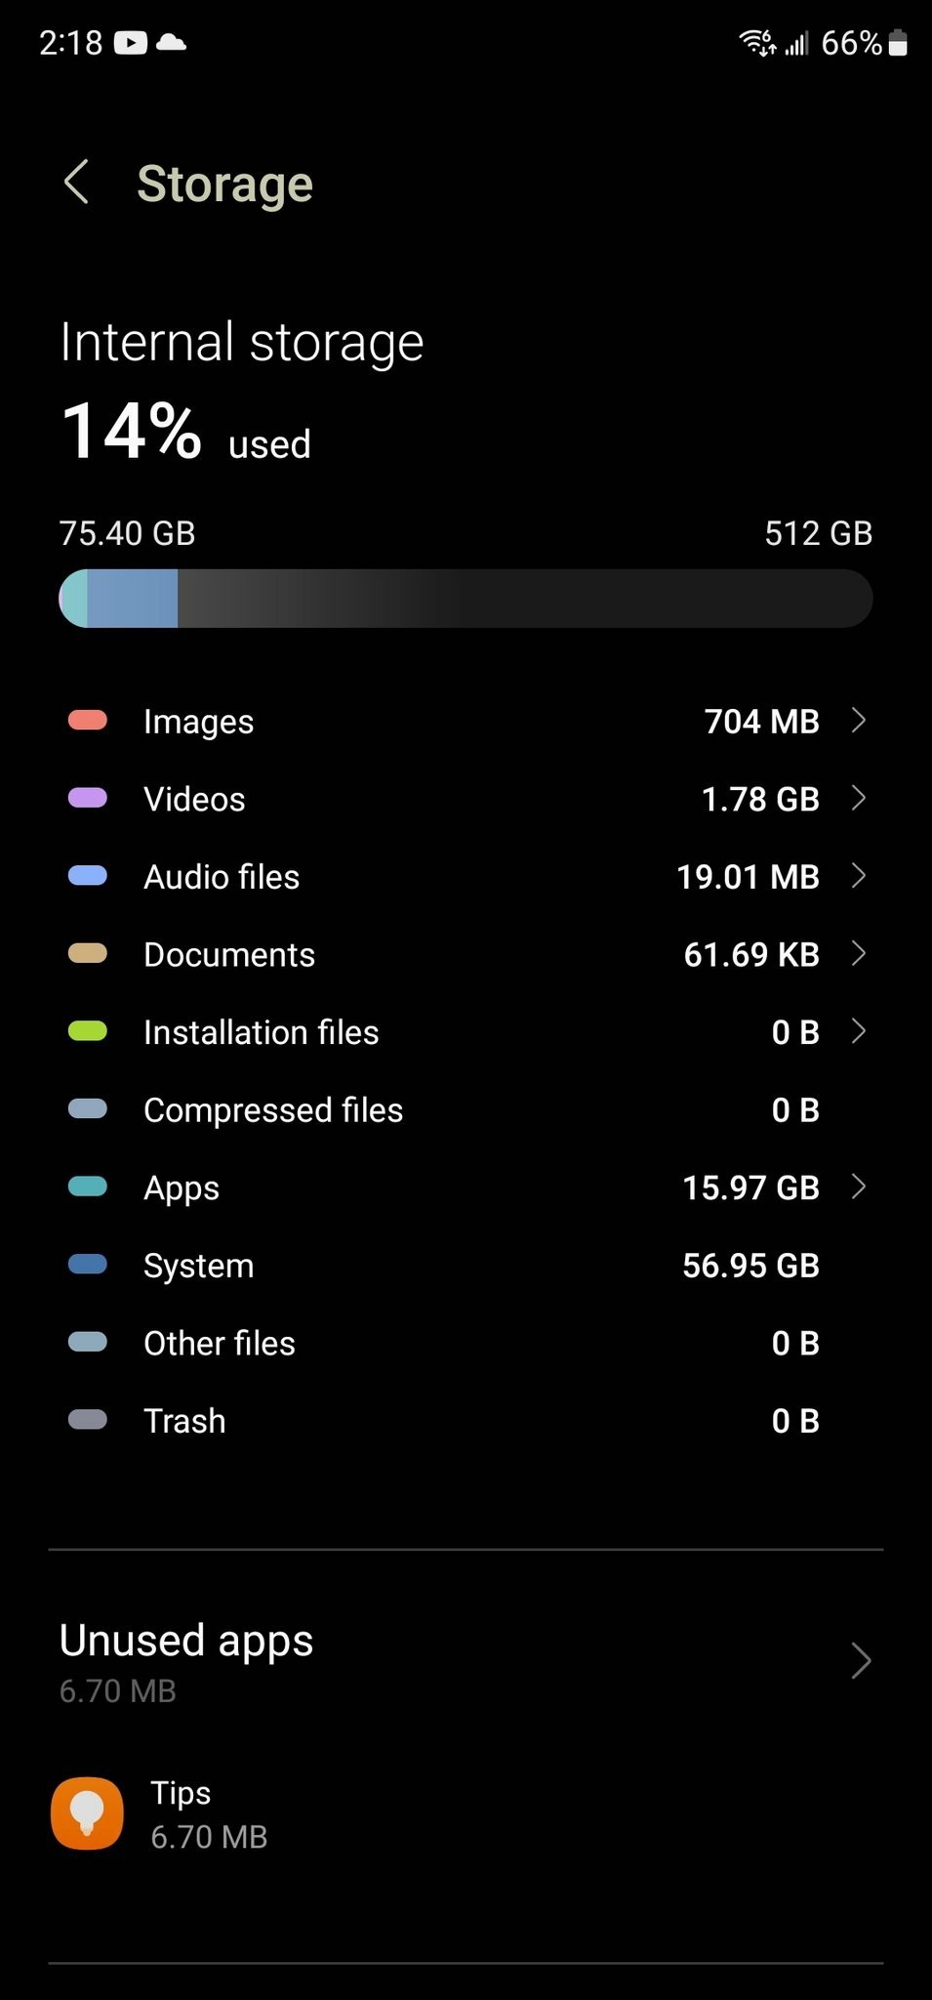932x2000 pixels.
Task: Tap the Tips app orange icon
Action: [x=87, y=1813]
